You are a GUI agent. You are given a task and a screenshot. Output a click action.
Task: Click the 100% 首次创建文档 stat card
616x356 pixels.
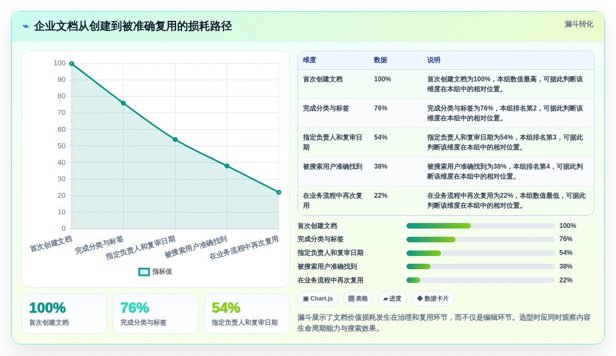click(64, 314)
